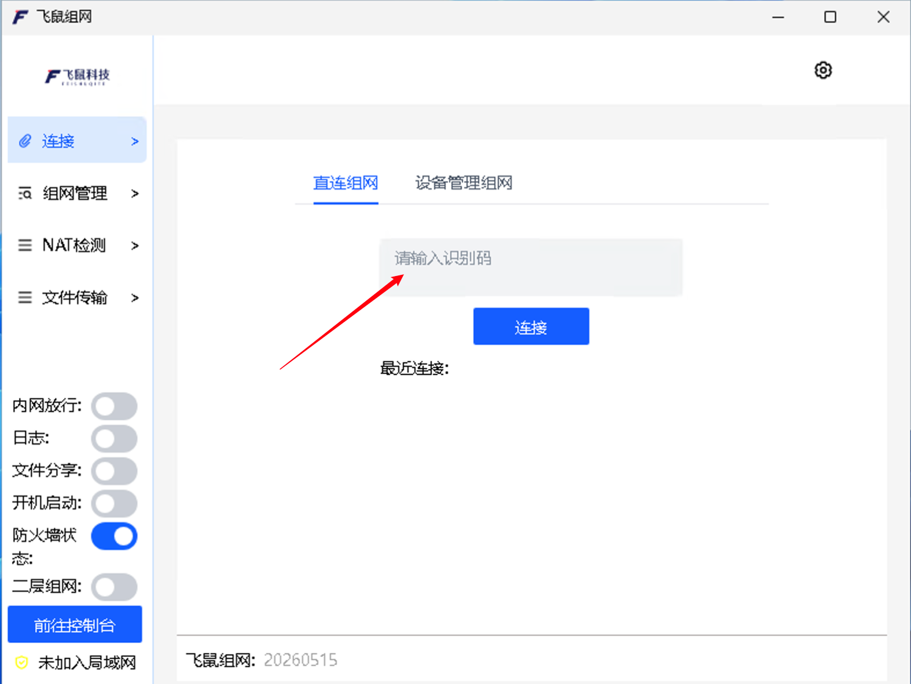
Task: Close the 飞鼠组网 window
Action: [883, 17]
